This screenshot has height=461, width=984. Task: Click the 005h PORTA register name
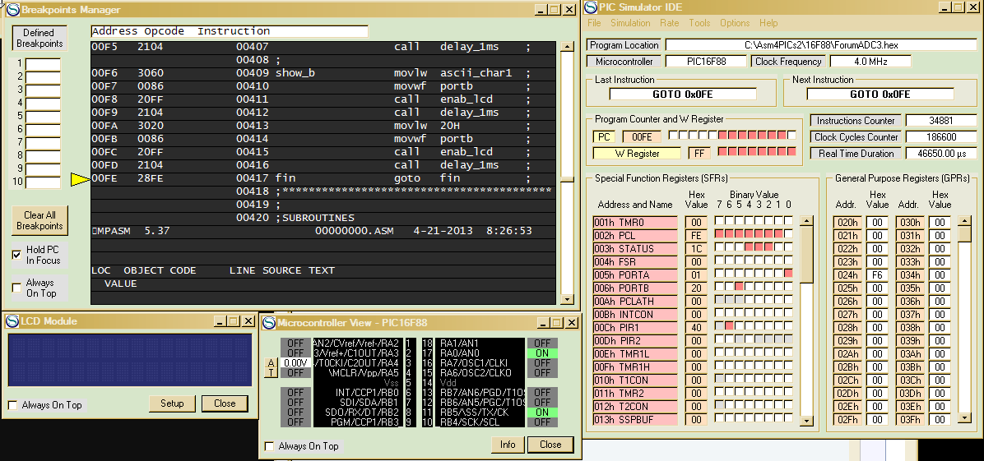click(x=635, y=274)
